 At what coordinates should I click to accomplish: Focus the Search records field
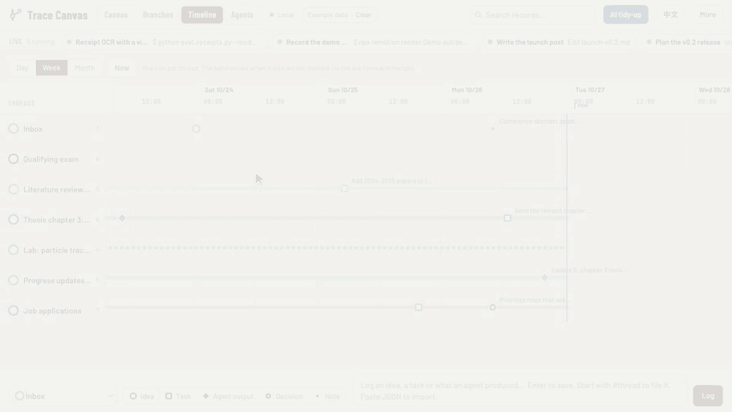pyautogui.click(x=533, y=15)
